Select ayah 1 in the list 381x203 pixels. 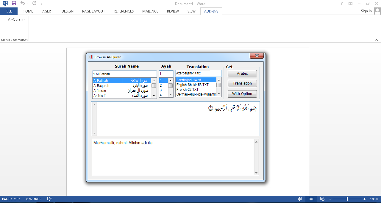pos(164,80)
